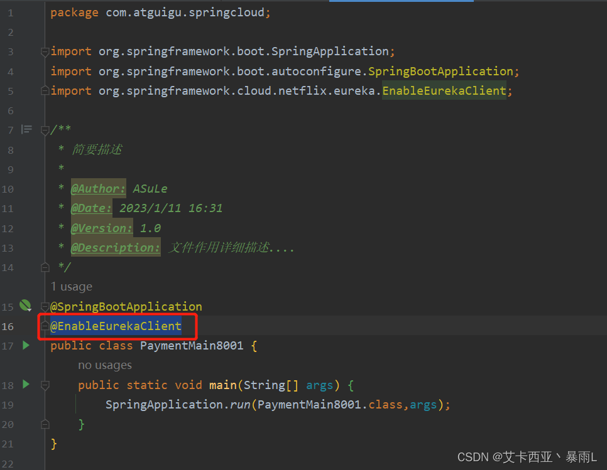Click line number 1 in the gutter
This screenshot has height=470, width=607.
pyautogui.click(x=11, y=13)
